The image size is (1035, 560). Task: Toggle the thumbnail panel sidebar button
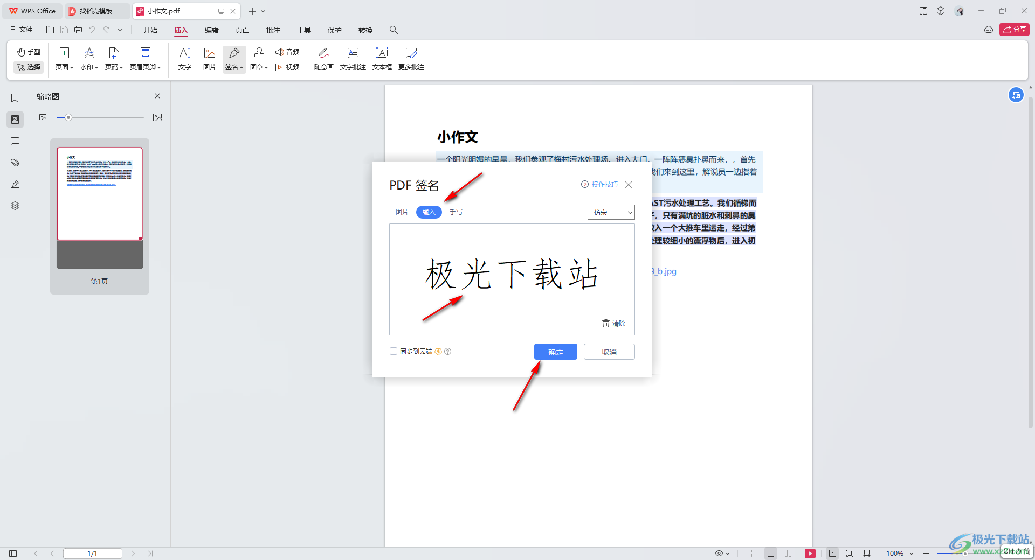pyautogui.click(x=15, y=120)
